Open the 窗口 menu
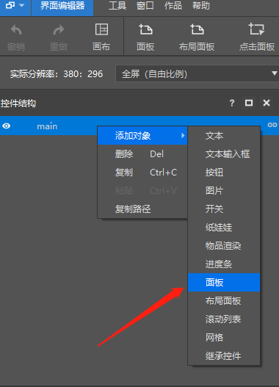Viewport: 279px width, 387px height. coord(145,5)
